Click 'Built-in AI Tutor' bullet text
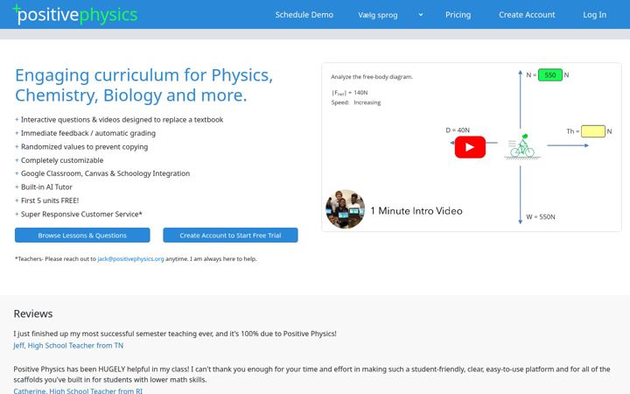630x394 pixels. [x=46, y=187]
